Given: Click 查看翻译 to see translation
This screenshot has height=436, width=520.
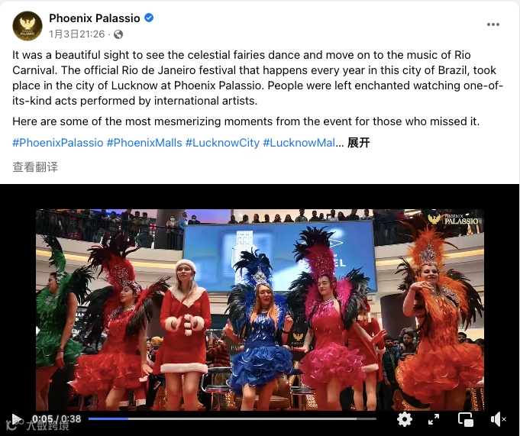Looking at the screenshot, I should 35,166.
